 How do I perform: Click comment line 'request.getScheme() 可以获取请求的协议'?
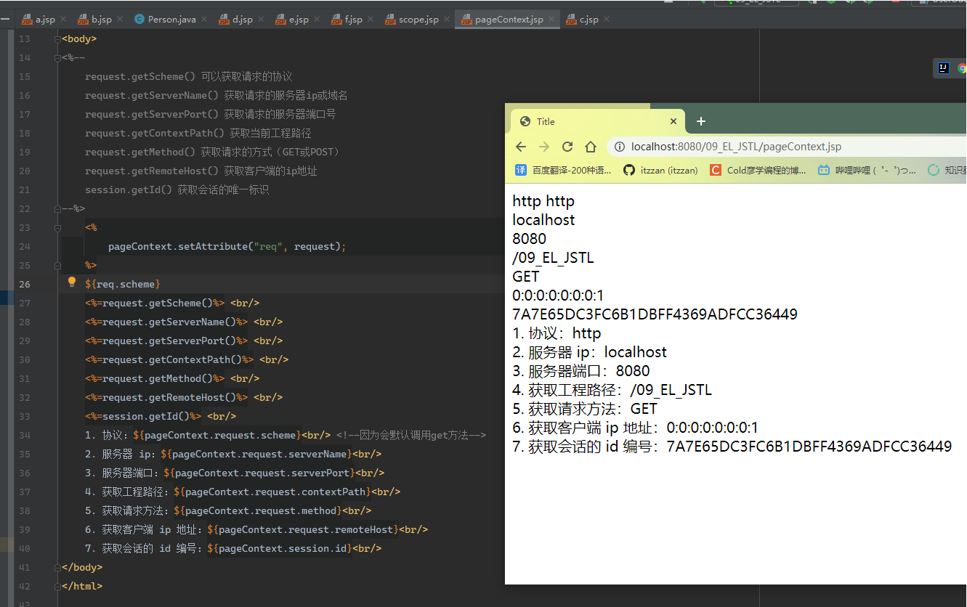click(x=188, y=77)
